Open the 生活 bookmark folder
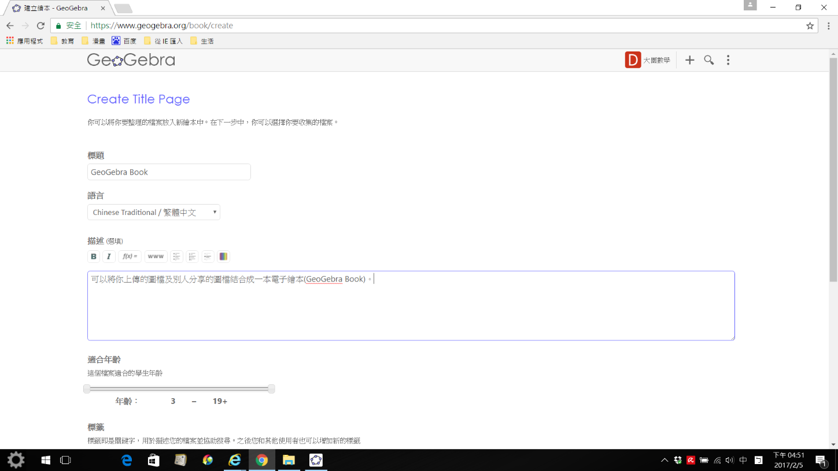This screenshot has height=471, width=838. point(202,41)
